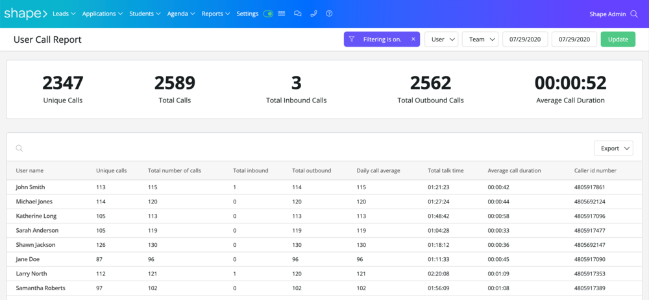Click the 2562 Total Outbound Calls stat
The height and width of the screenshot is (300, 649).
(x=430, y=89)
